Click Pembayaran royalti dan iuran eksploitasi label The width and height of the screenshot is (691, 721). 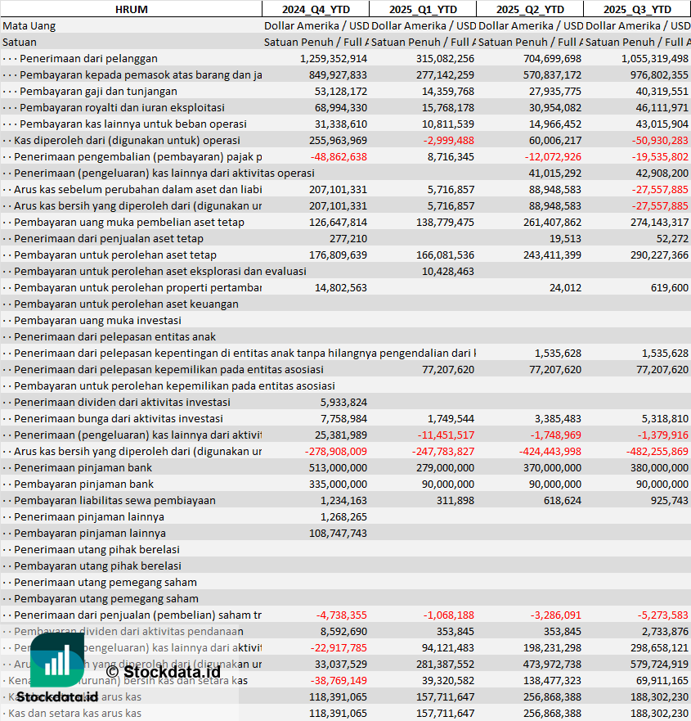(122, 107)
